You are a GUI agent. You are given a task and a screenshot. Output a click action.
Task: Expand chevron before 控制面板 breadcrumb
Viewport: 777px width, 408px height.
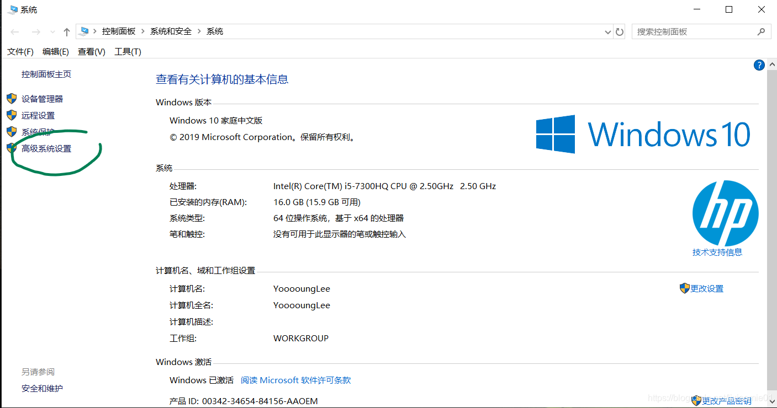pyautogui.click(x=96, y=31)
